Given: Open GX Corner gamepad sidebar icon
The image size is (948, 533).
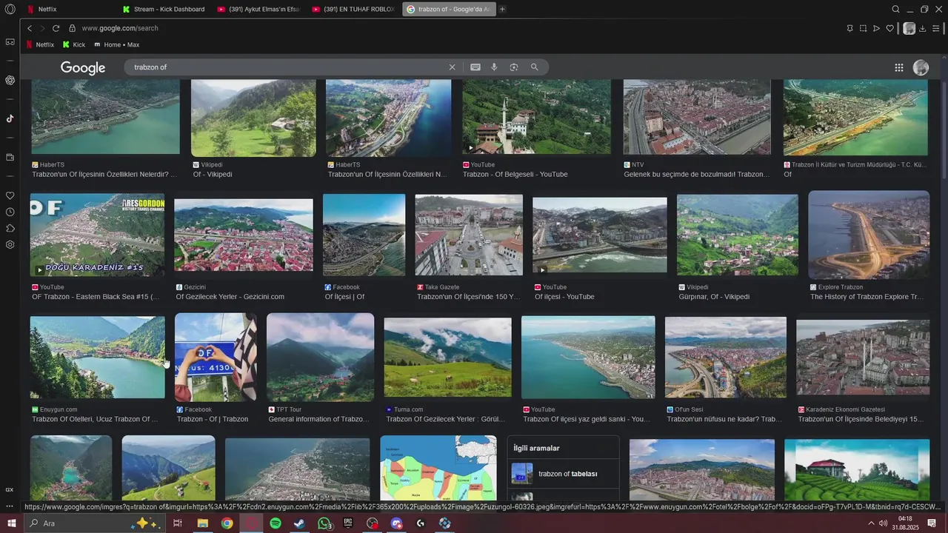Looking at the screenshot, I should 10,41.
